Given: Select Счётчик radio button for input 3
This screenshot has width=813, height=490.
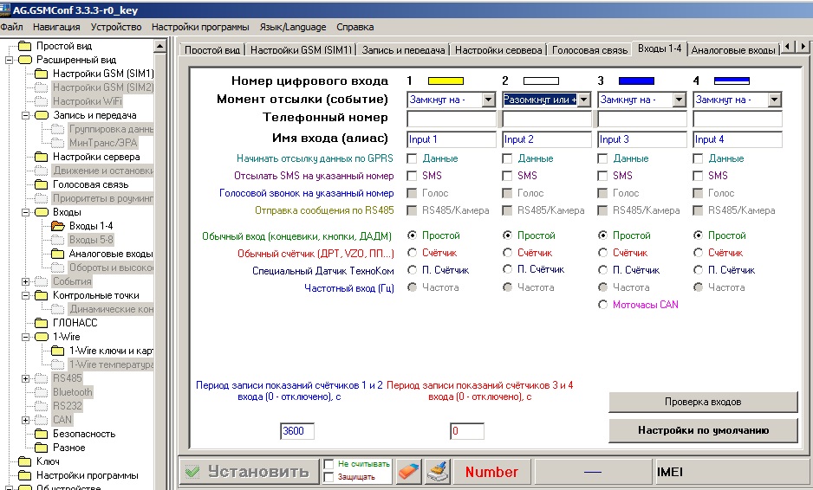Looking at the screenshot, I should 603,253.
